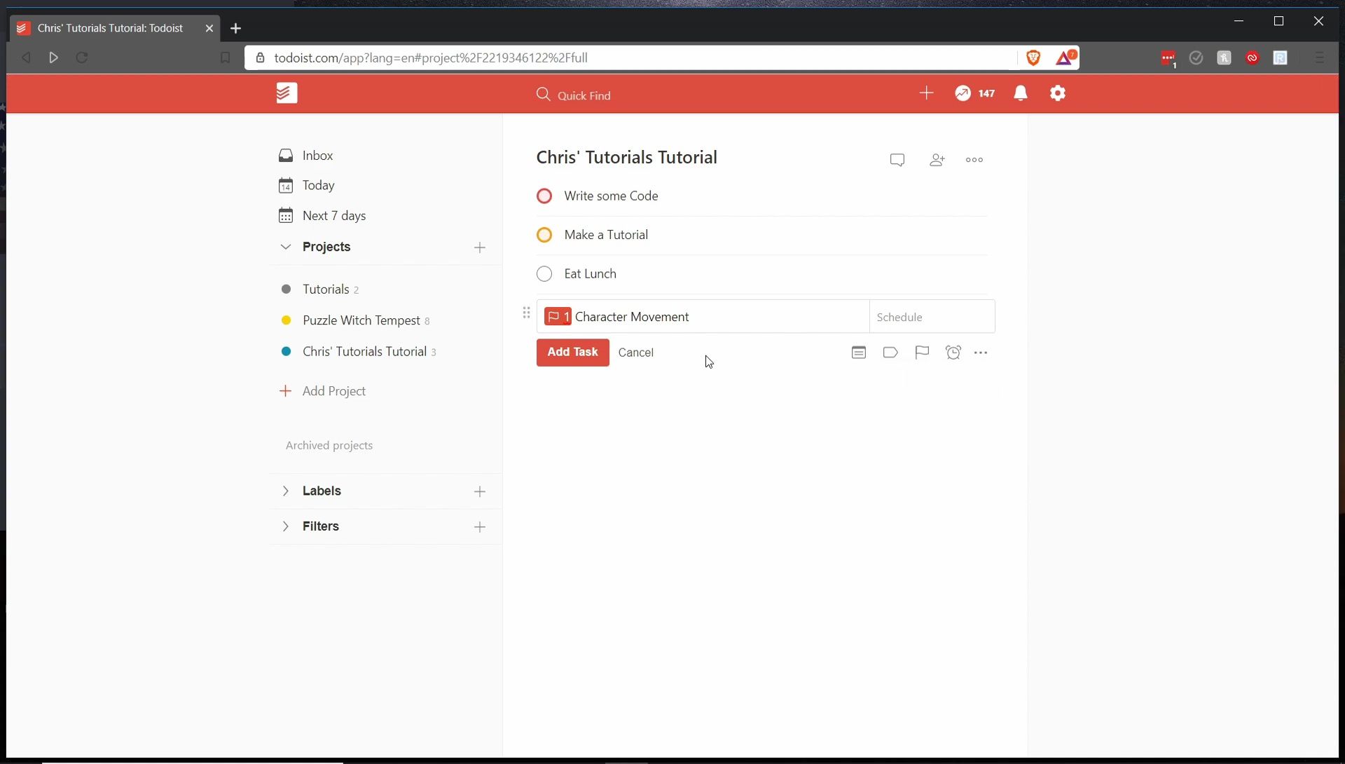Click the browser address bar URL
Image resolution: width=1345 pixels, height=764 pixels.
(431, 57)
